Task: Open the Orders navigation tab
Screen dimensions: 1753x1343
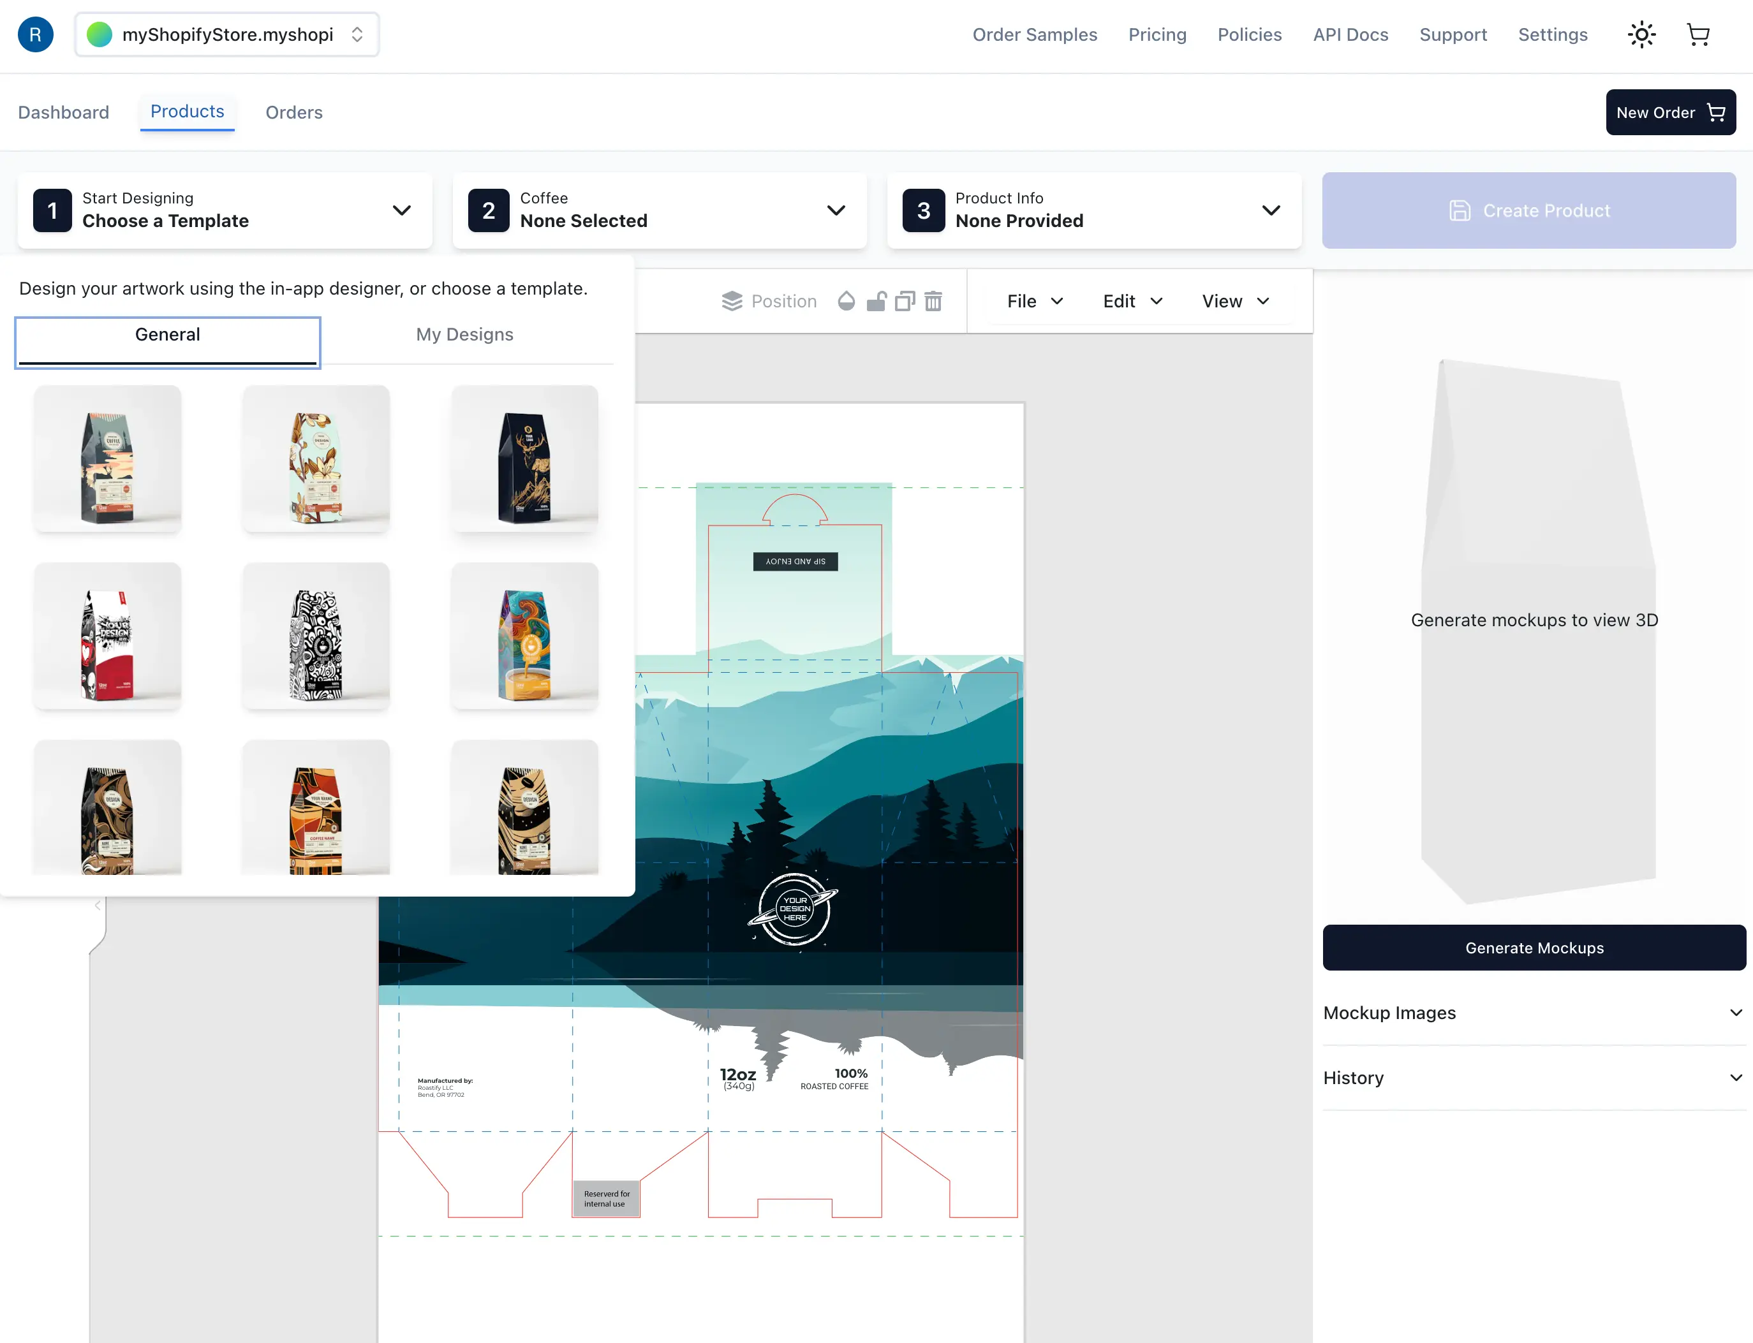Action: point(293,112)
